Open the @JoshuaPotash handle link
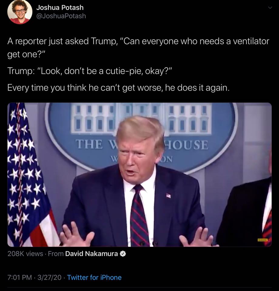This screenshot has height=291, width=279. tap(61, 16)
